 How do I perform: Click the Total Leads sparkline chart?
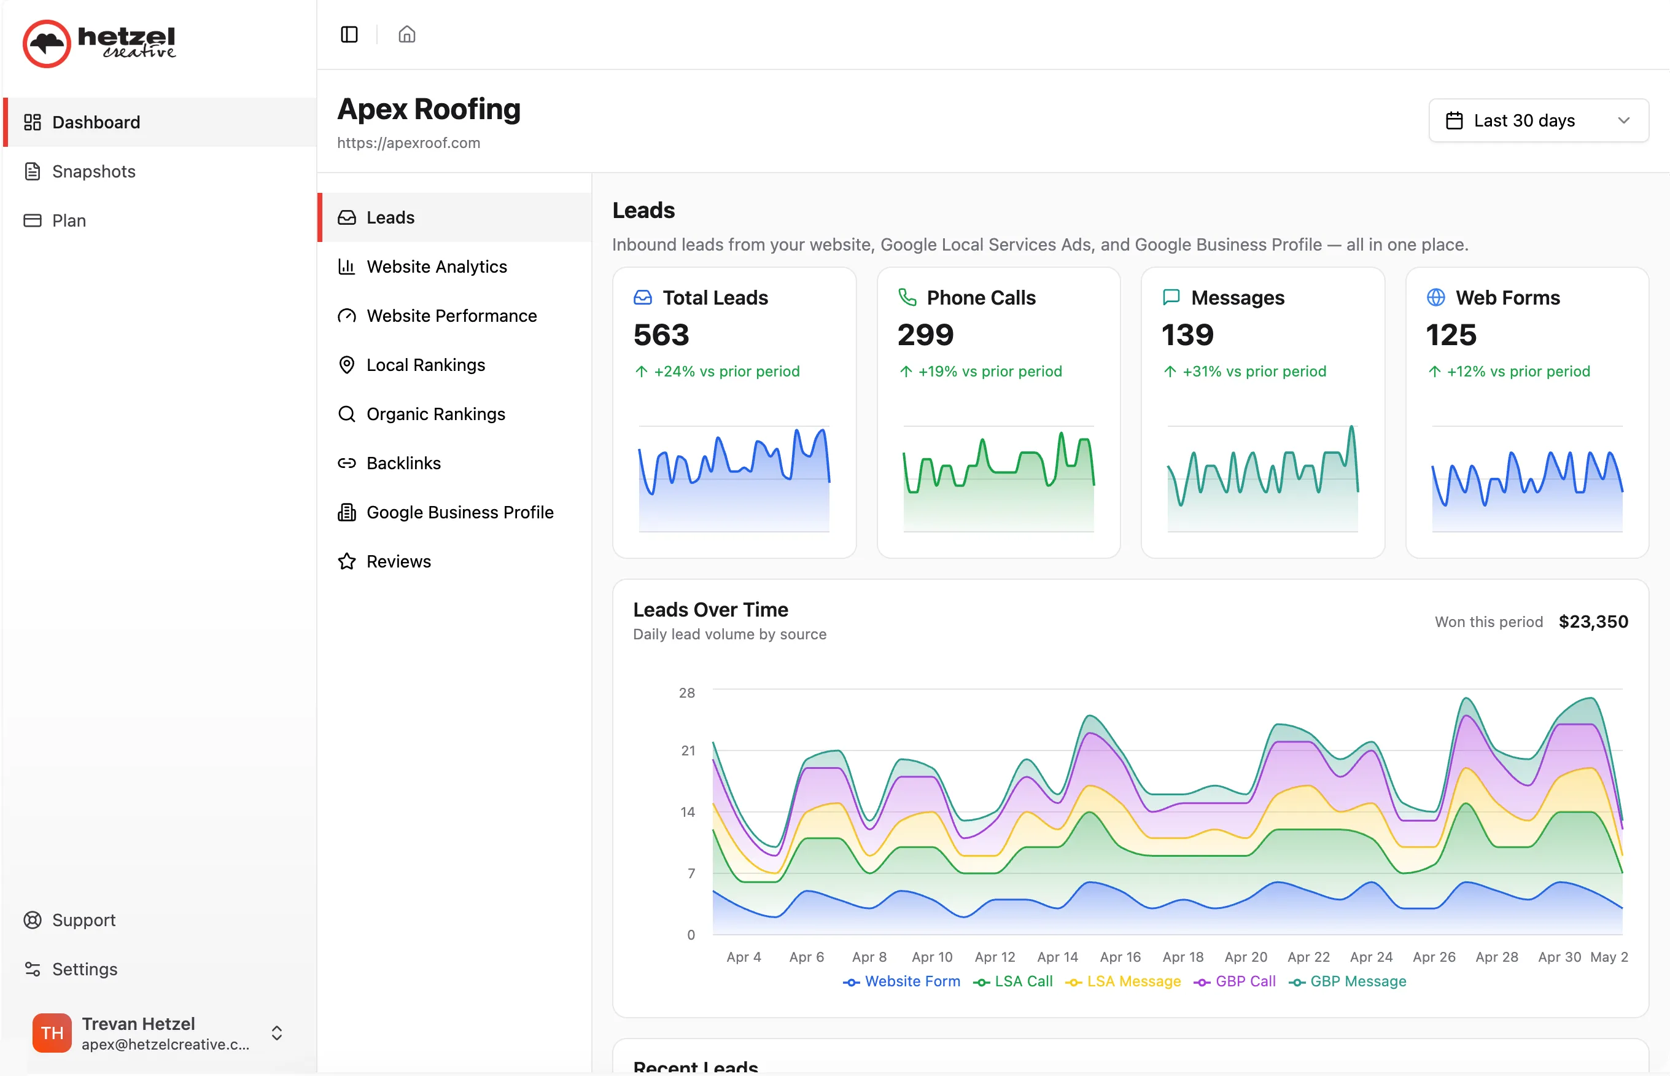coord(733,479)
